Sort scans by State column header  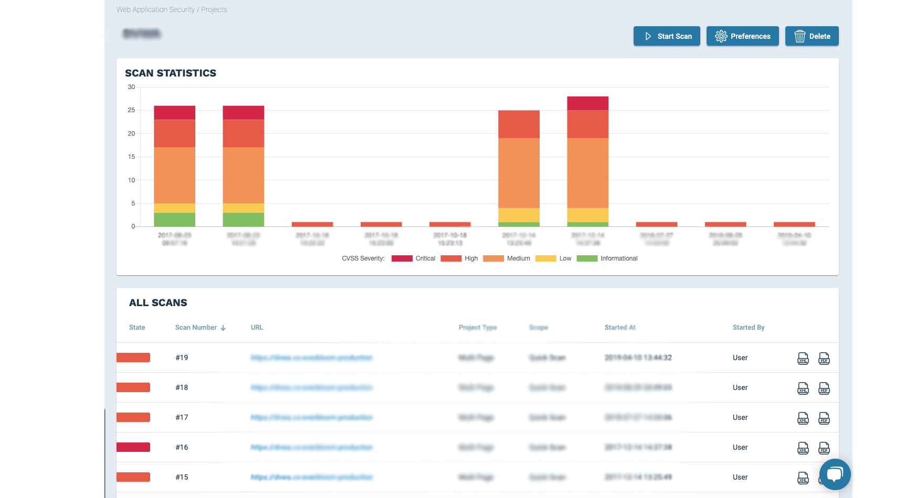pos(137,328)
